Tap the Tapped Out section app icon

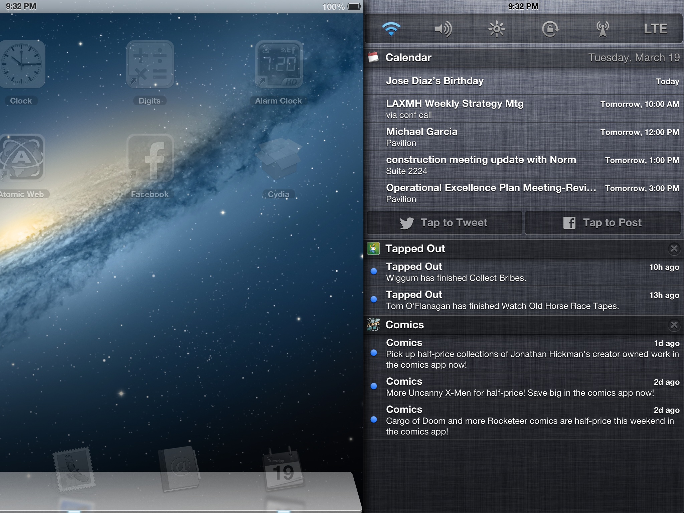click(373, 248)
